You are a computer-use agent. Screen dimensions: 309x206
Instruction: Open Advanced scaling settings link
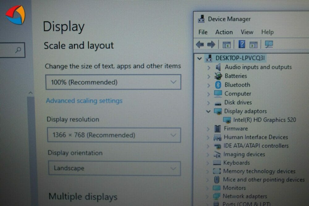click(x=84, y=101)
